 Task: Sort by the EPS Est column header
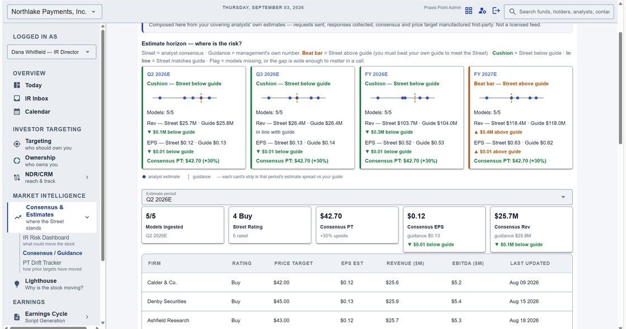(x=352, y=263)
